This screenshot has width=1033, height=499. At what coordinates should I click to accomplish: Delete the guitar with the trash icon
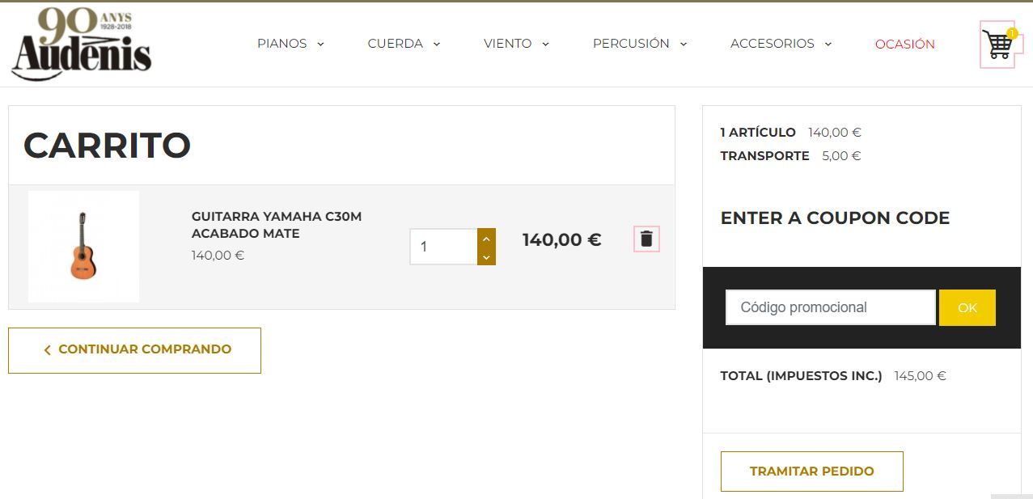pyautogui.click(x=646, y=239)
